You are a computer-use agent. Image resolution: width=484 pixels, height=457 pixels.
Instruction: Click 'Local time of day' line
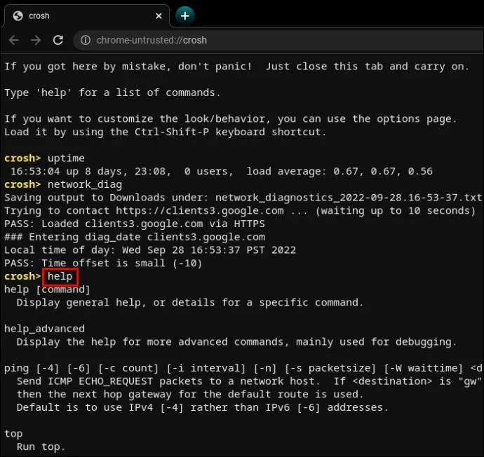tap(150, 250)
